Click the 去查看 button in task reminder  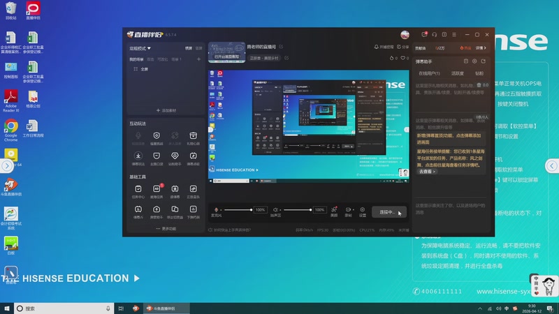coord(426,172)
